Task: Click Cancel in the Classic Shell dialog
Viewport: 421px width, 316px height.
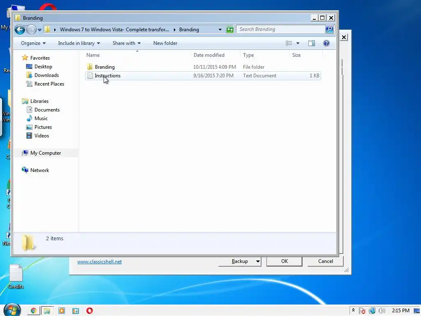Action: 326,261
